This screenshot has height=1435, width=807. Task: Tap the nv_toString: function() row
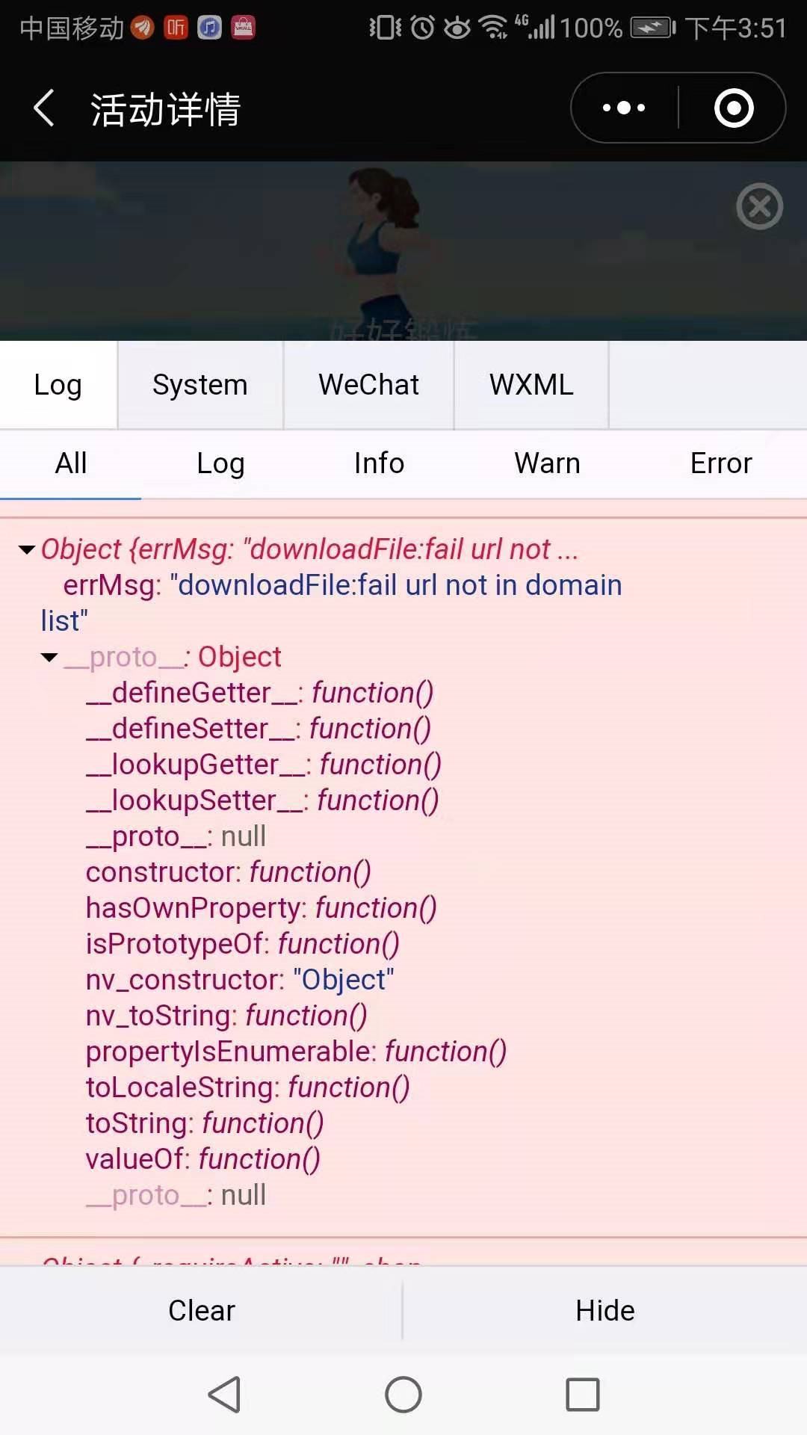226,1016
